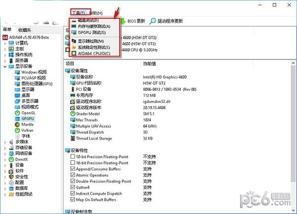Click the 主板 motherboard icon
The image size is (297, 214).
tap(11, 49)
